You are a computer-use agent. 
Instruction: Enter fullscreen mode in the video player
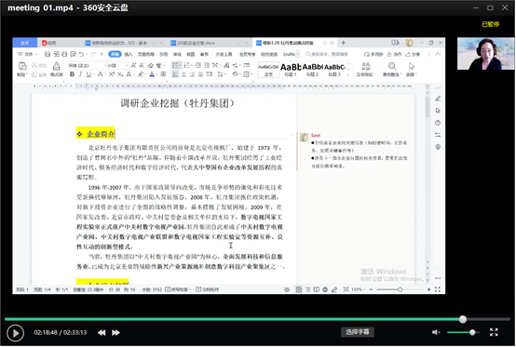point(494,332)
